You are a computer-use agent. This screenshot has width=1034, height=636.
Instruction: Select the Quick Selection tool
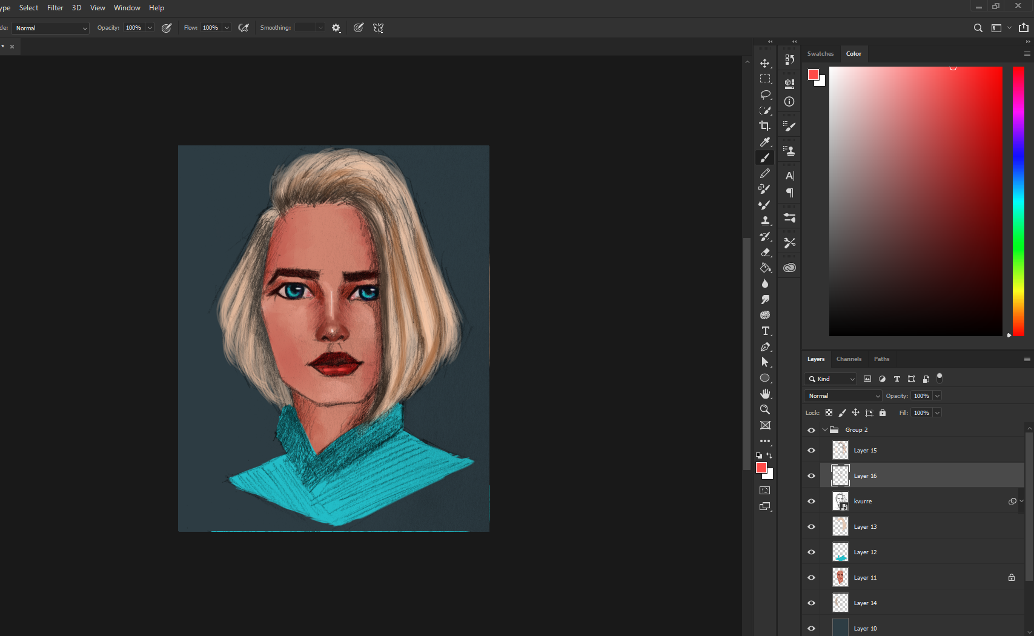(x=765, y=110)
